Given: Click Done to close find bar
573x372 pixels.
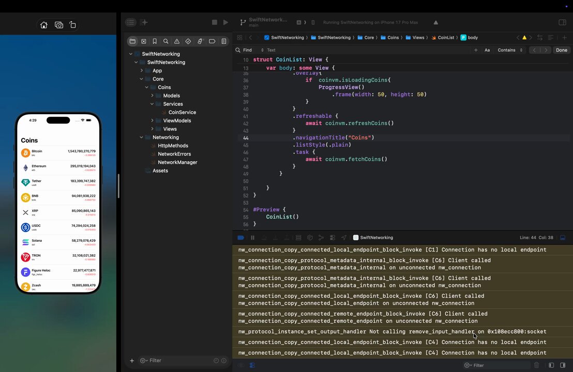Looking at the screenshot, I should click(x=561, y=50).
